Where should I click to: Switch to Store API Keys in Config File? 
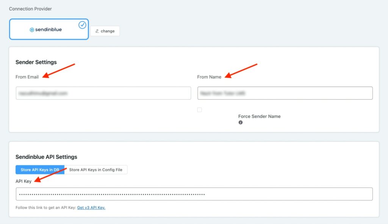point(97,169)
